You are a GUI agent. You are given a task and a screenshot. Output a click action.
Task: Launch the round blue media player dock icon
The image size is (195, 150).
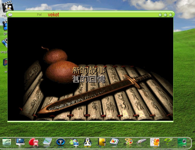coord(61,142)
